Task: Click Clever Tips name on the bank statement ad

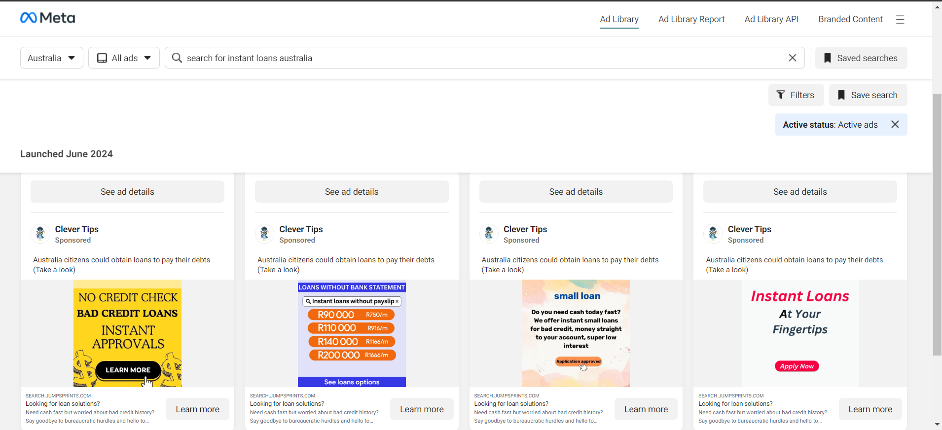Action: (x=301, y=229)
